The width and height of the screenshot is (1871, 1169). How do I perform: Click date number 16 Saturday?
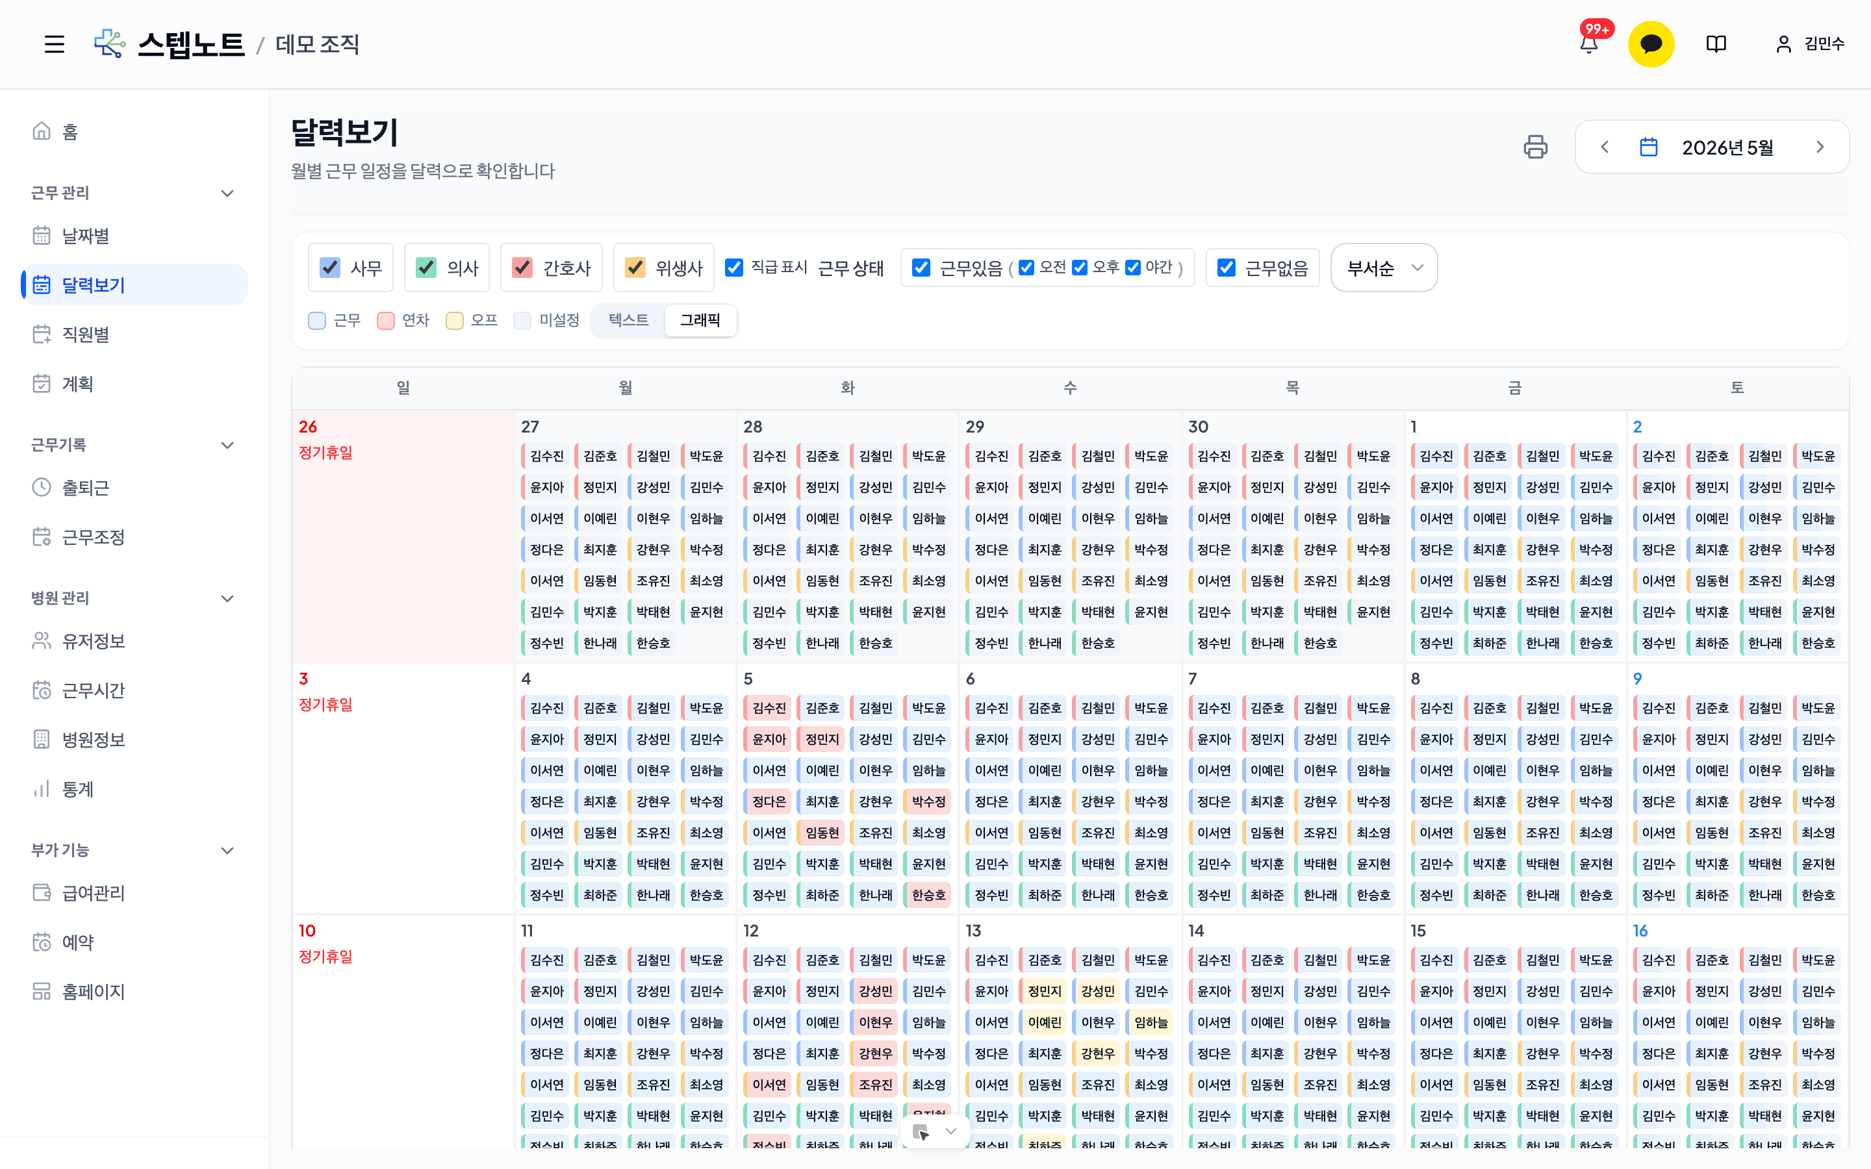[1640, 930]
